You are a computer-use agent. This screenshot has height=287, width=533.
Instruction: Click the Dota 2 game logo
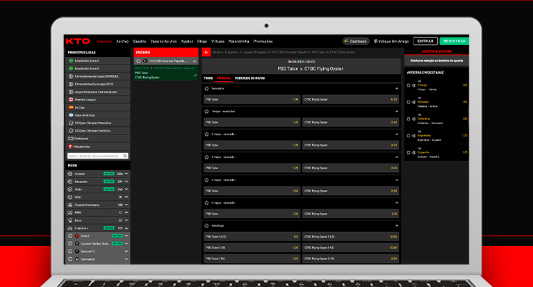[x=77, y=236]
